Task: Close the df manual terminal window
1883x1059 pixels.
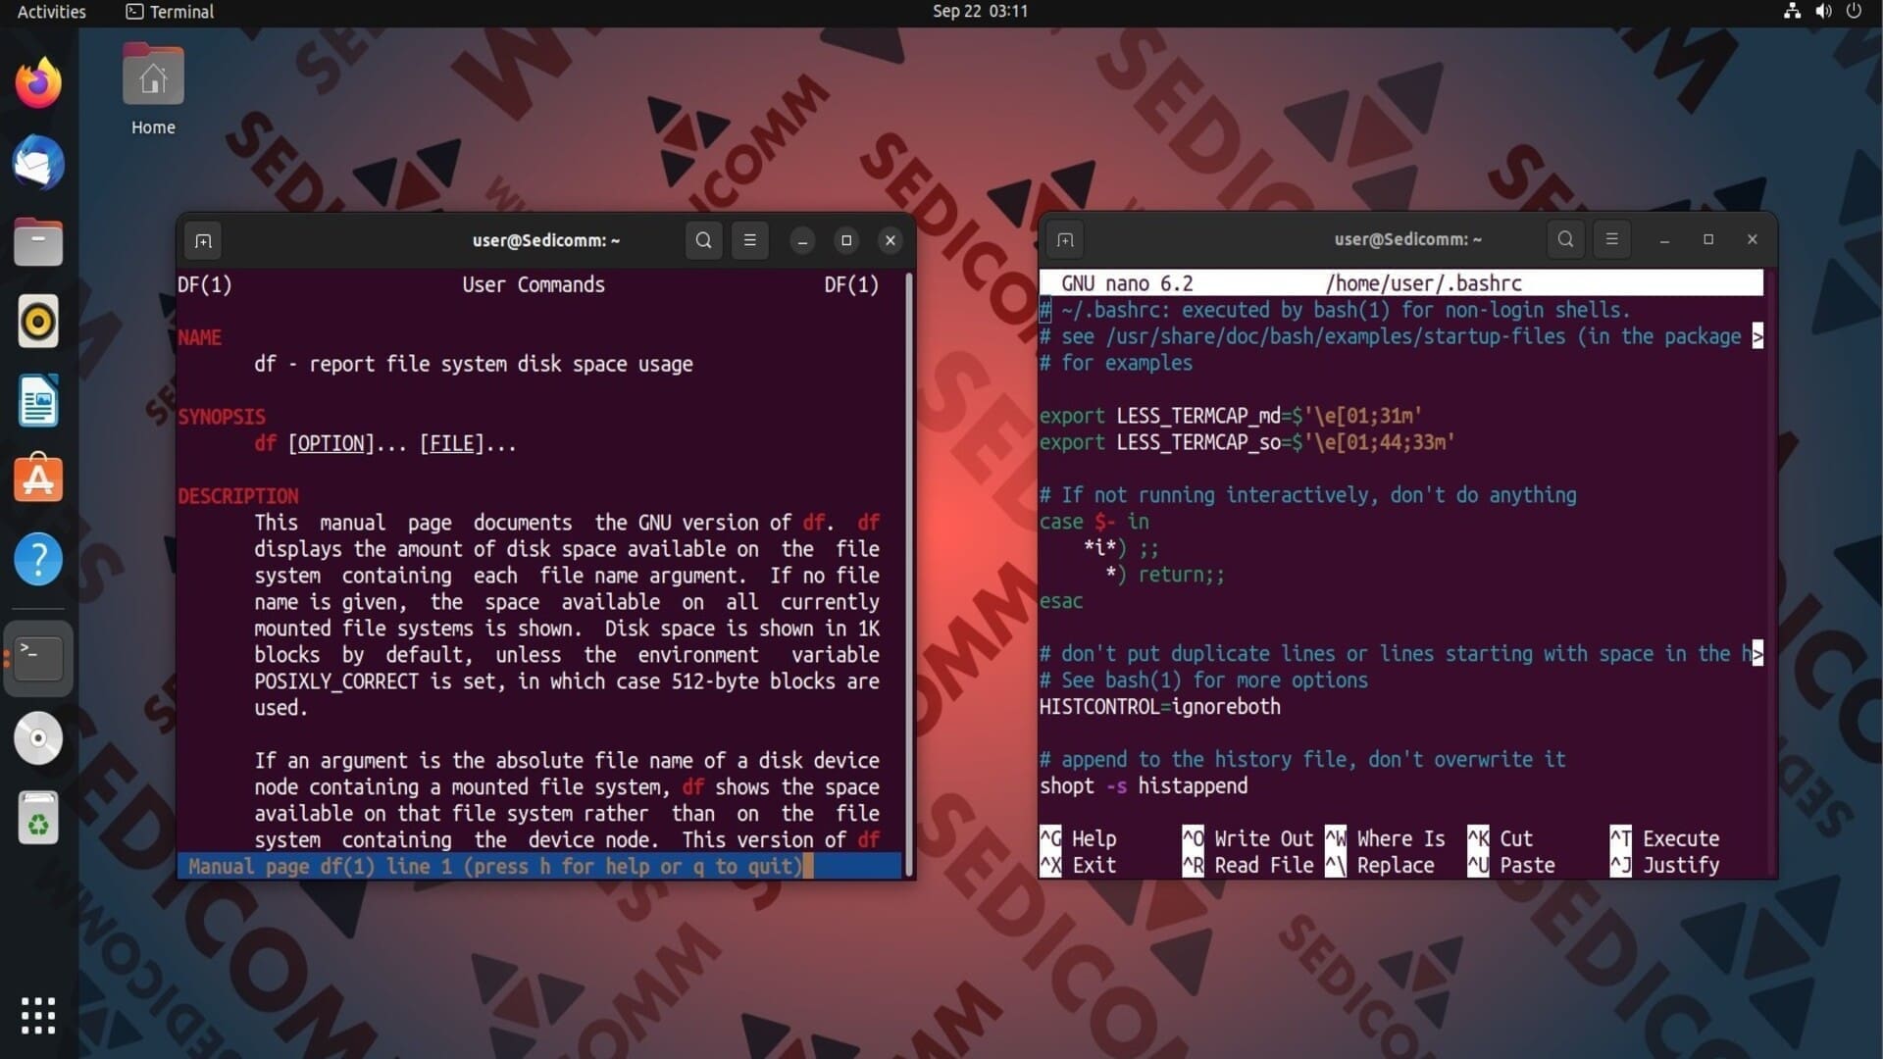Action: (891, 240)
